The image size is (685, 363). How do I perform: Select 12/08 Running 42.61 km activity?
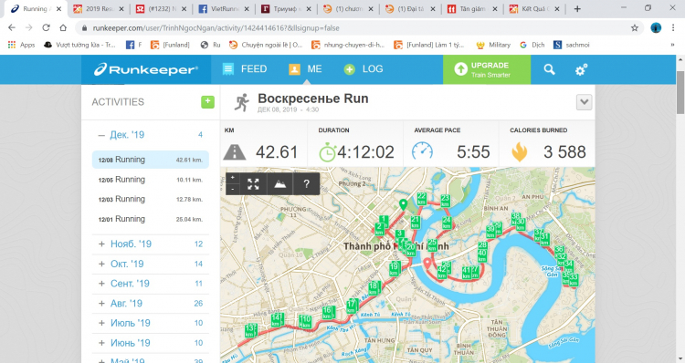(x=151, y=160)
